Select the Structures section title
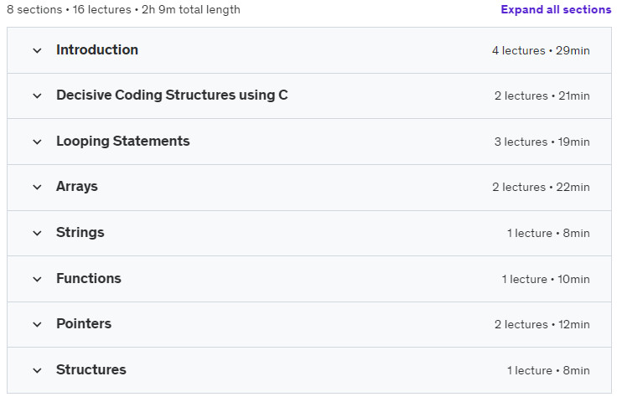 pos(91,369)
